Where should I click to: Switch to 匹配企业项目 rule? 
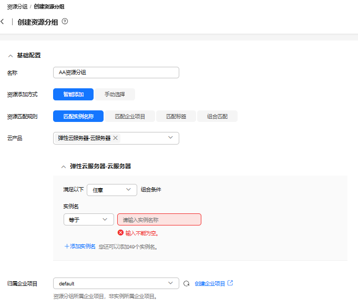tap(130, 116)
